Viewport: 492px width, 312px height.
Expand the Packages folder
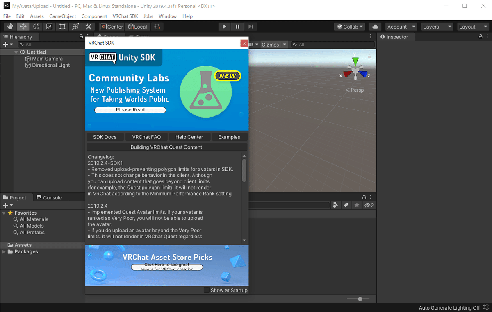coord(4,251)
